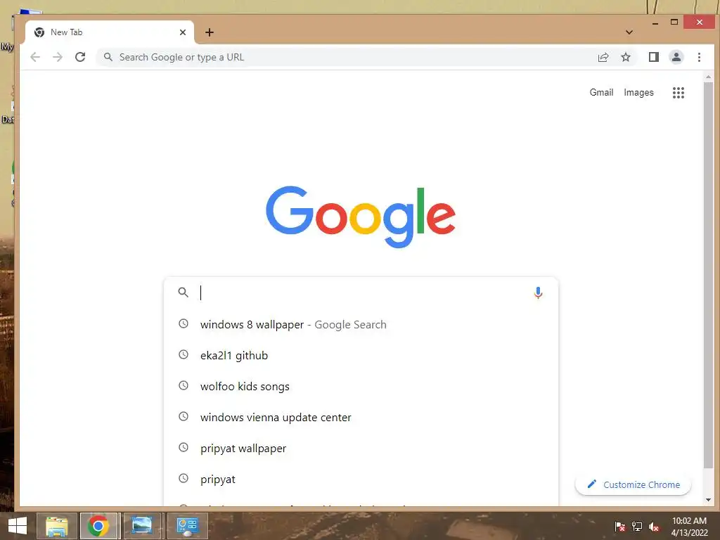
Task: Click the clock icon beside pripyat wallpaper
Action: click(x=184, y=447)
